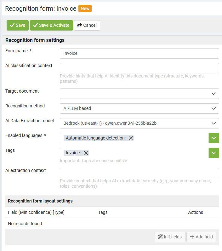Click the Field (Min.confidence) [Type] column header

pyautogui.click(x=36, y=212)
